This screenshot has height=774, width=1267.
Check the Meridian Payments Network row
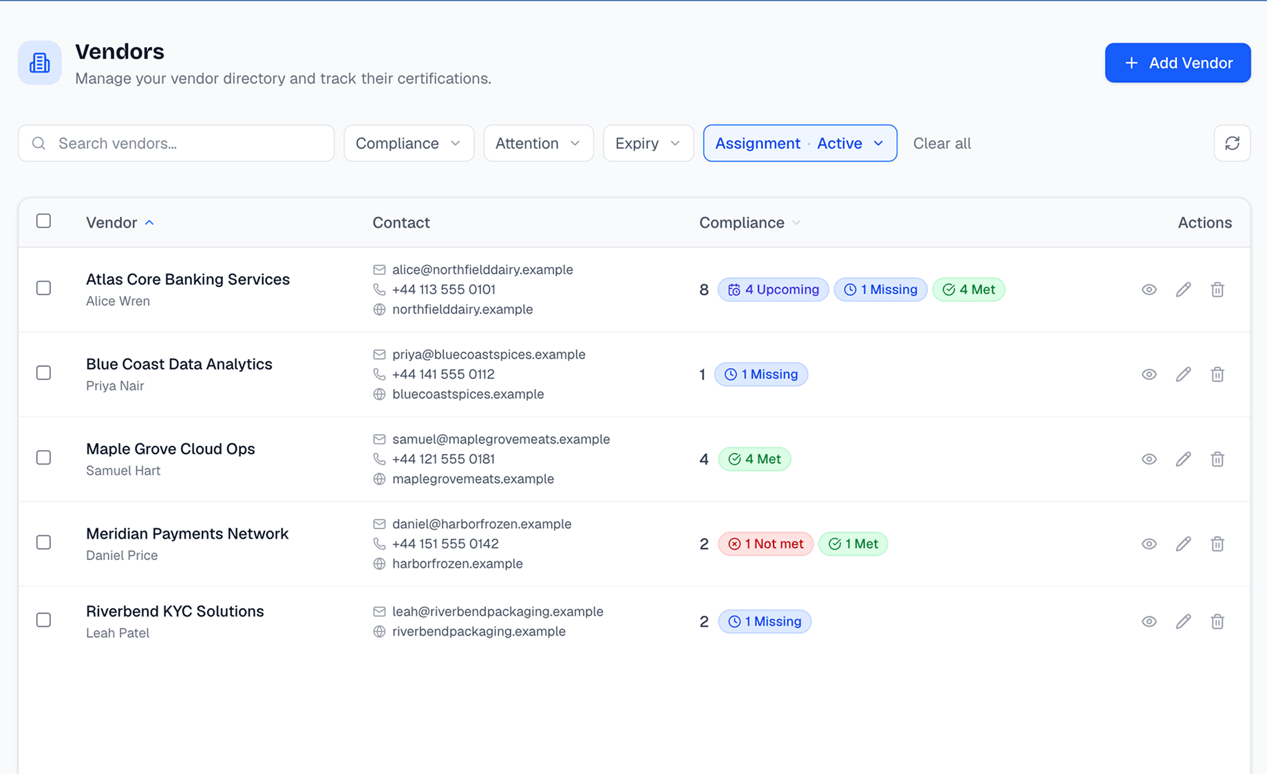coord(43,541)
